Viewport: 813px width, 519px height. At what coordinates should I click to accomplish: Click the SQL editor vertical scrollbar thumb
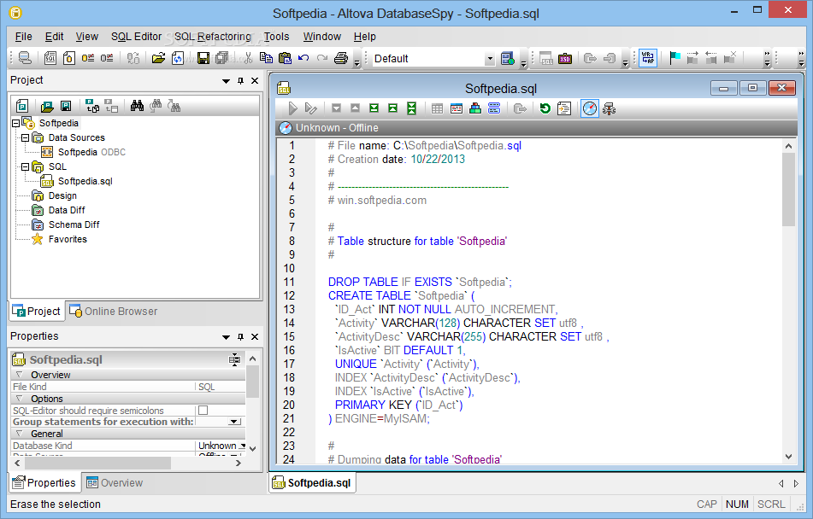(788, 190)
